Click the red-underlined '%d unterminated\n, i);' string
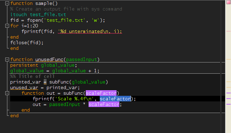The image size is (231, 133). pos(90,32)
